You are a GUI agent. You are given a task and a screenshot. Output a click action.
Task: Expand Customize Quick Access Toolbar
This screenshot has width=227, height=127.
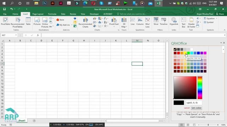tap(27, 9)
